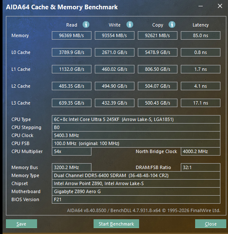Click the info icon next to Write
Image resolution: width=228 pixels, height=234 pixels.
(130, 24)
